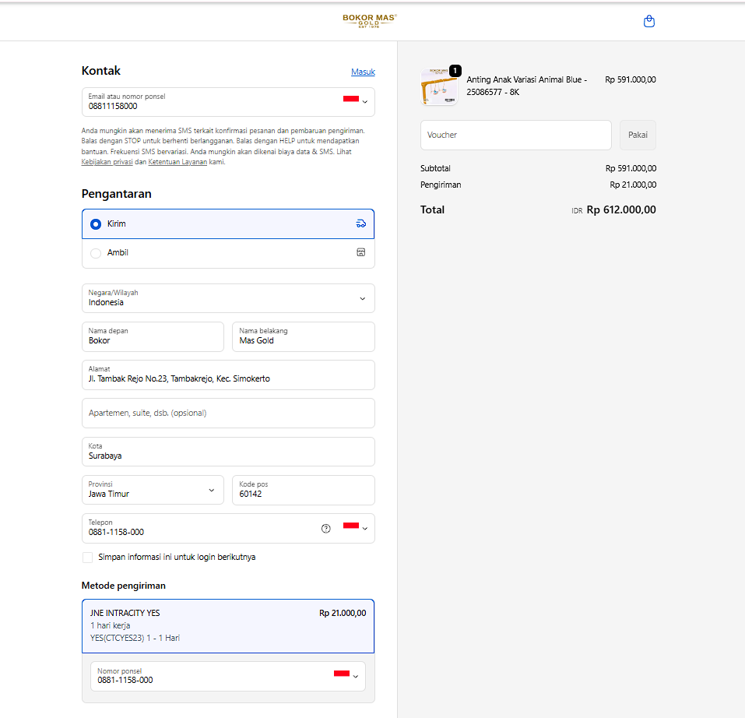Click the Indonesia flag in Telepon field

[350, 526]
